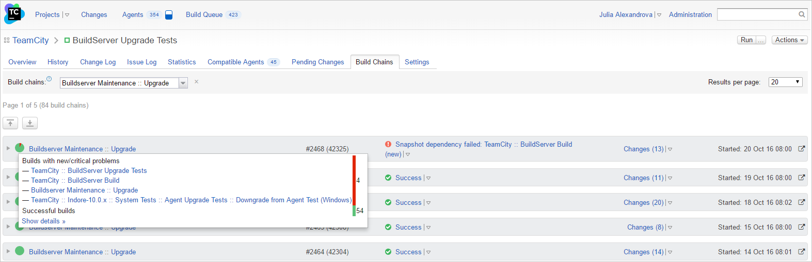
Task: Click green success icon in 18 Oct row
Action: click(x=388, y=202)
